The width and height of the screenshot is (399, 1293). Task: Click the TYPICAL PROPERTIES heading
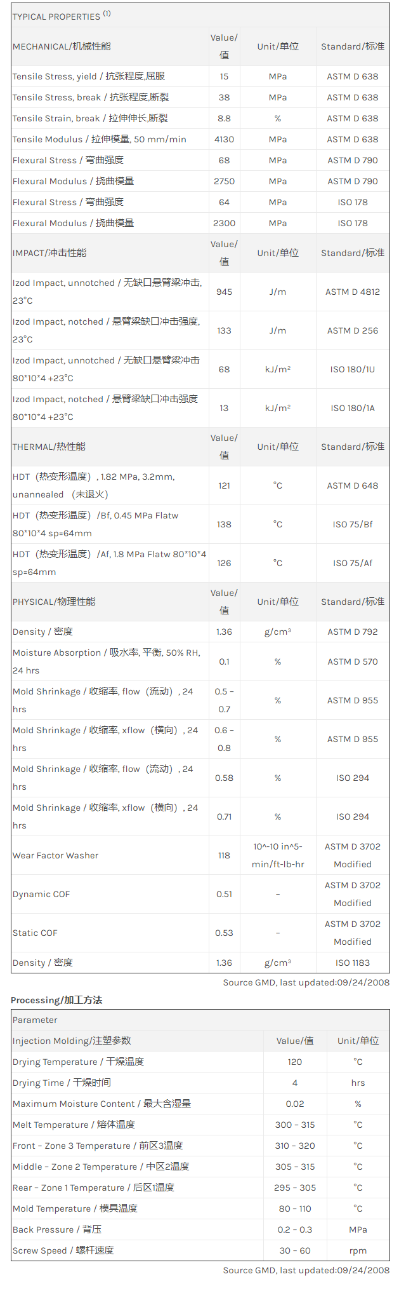click(56, 17)
